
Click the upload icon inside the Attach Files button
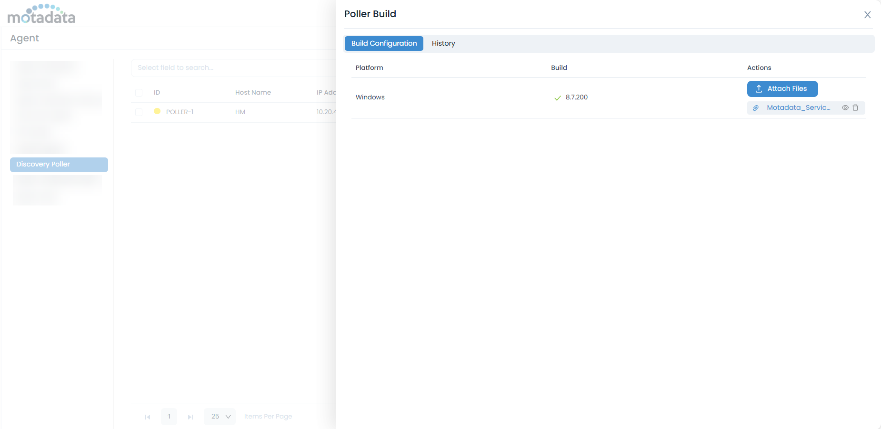click(x=759, y=88)
